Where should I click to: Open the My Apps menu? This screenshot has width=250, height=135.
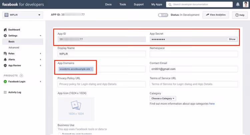coord(157,4)
